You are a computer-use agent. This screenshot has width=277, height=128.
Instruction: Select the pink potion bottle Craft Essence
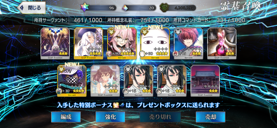[222, 43]
